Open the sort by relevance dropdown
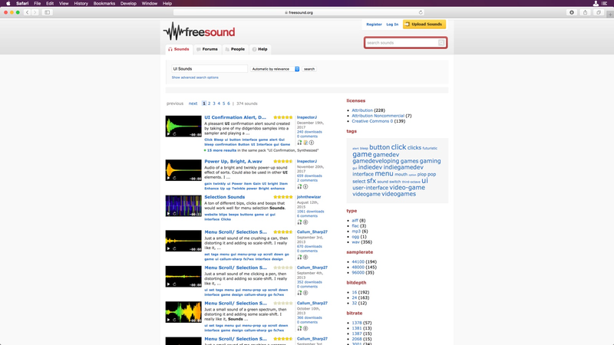The height and width of the screenshot is (345, 614). pyautogui.click(x=275, y=69)
